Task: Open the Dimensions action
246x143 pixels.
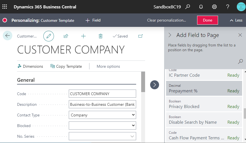Action: point(30,66)
